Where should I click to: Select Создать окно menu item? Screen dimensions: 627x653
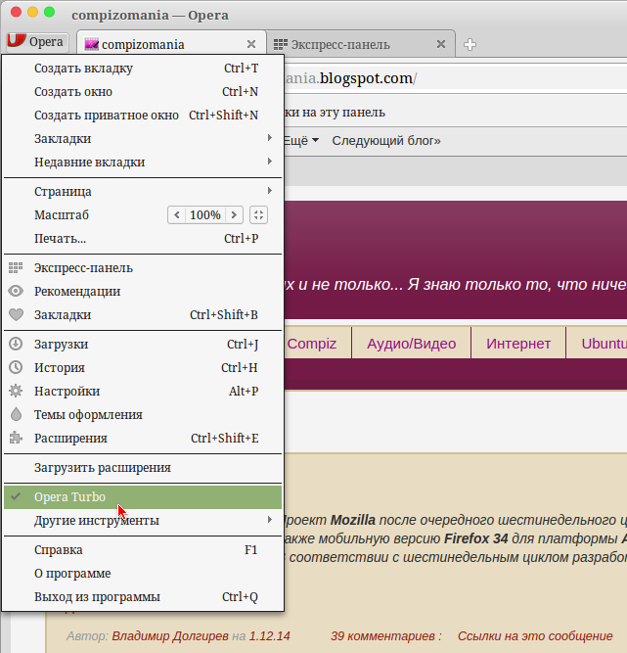(x=143, y=91)
